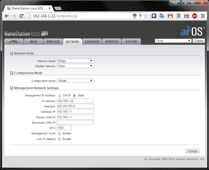The width and height of the screenshot is (209, 170).
Task: Switch to the SYSTEM tab
Action: (131, 42)
